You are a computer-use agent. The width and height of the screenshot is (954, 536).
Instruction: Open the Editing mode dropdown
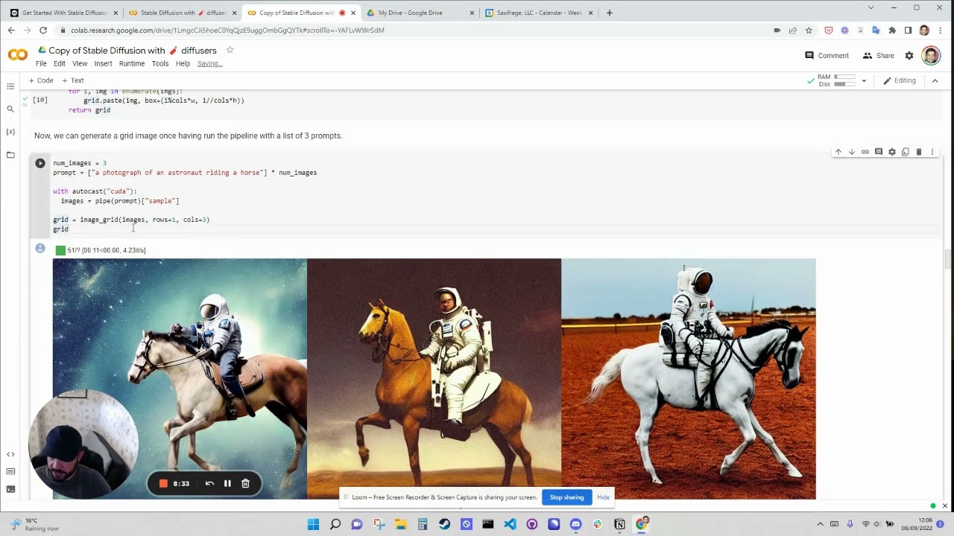pyautogui.click(x=899, y=80)
